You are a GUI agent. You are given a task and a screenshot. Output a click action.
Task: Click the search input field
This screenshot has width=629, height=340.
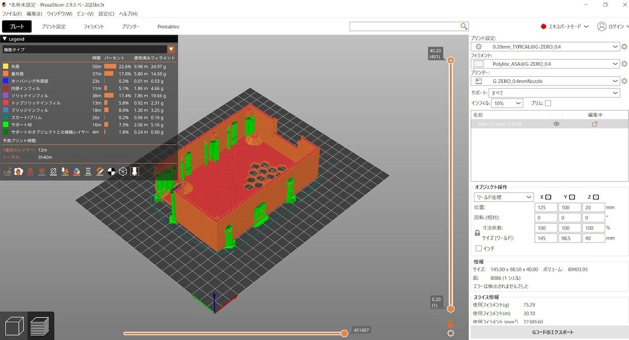(405, 26)
